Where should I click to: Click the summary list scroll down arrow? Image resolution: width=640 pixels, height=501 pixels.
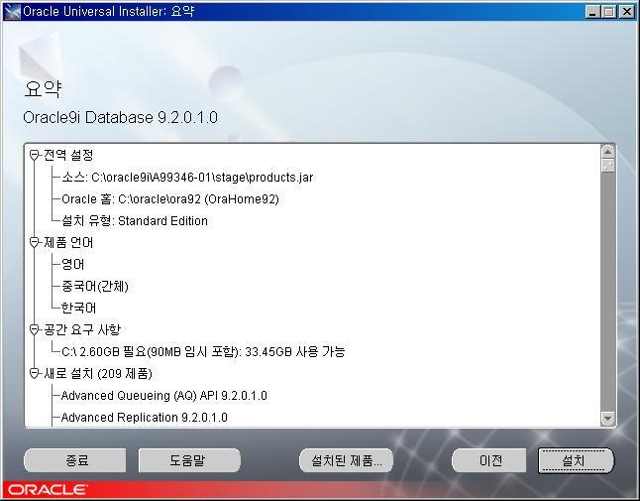pyautogui.click(x=607, y=419)
